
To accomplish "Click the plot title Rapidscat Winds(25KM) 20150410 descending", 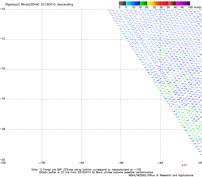I will coord(39,5).
